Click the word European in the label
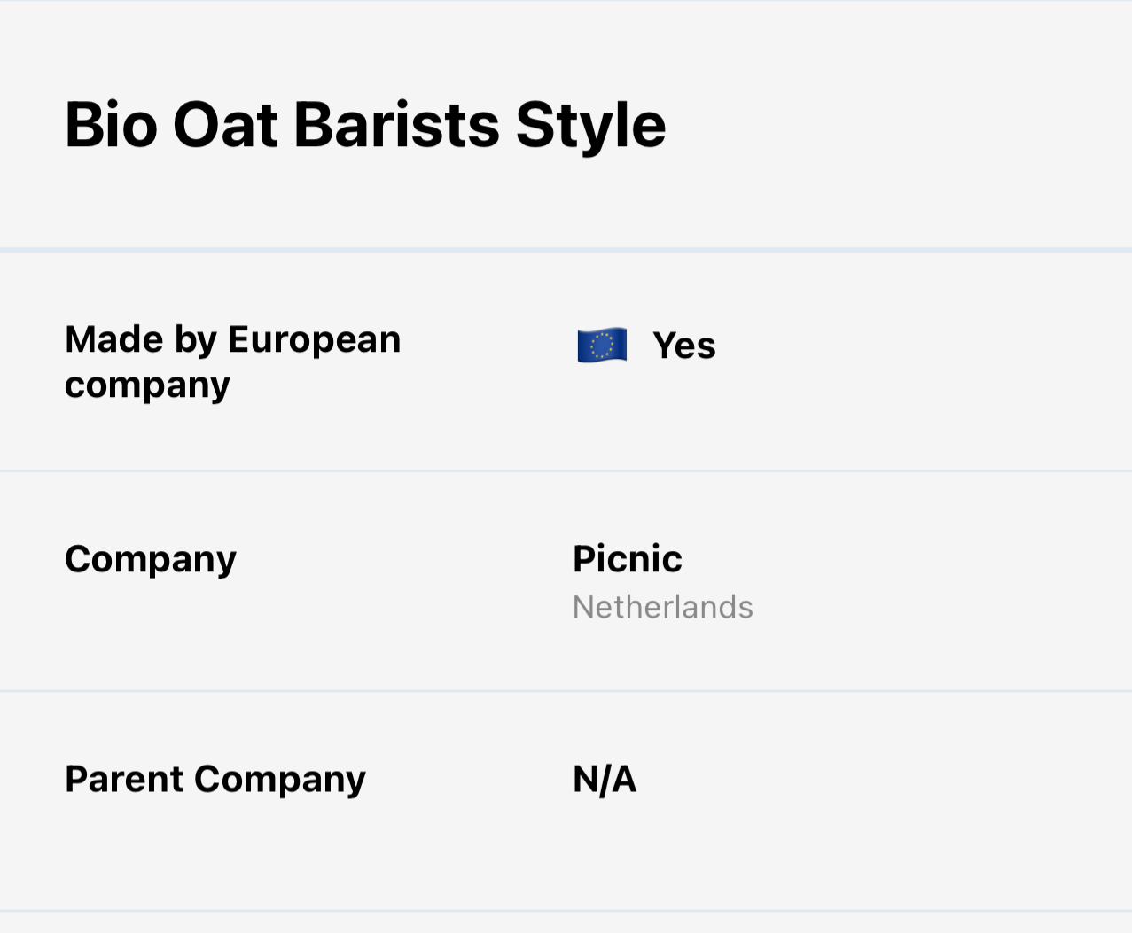This screenshot has height=933, width=1132. 314,339
